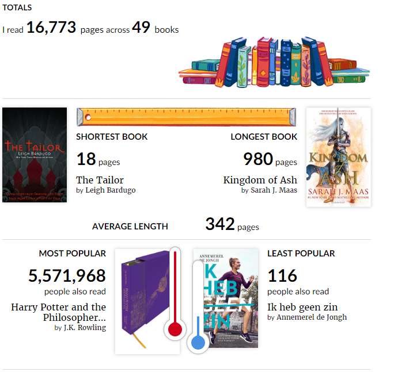Visit Sarah J. Maas author page
Image resolution: width=398 pixels, height=372 pixels.
click(274, 190)
